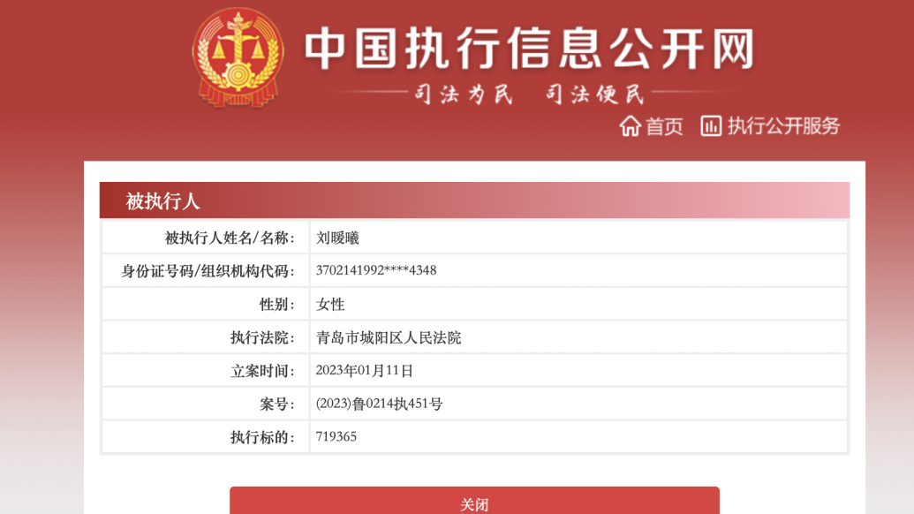This screenshot has width=914, height=514.
Task: Click the home house icon
Action: tap(631, 126)
